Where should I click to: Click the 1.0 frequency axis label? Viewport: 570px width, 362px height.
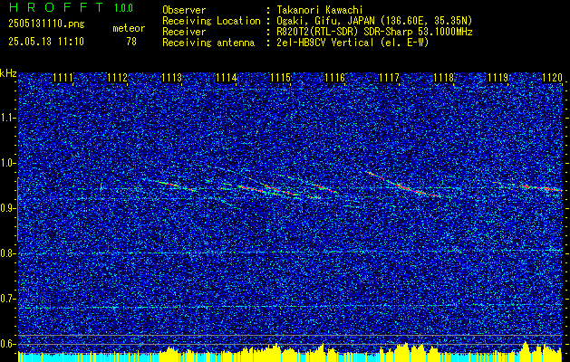pos(8,164)
